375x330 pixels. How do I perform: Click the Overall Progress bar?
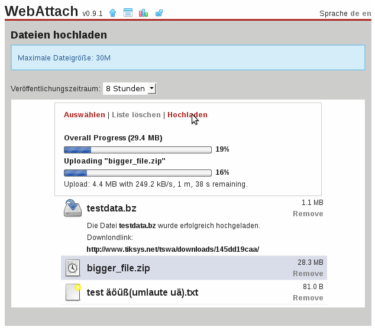click(138, 150)
